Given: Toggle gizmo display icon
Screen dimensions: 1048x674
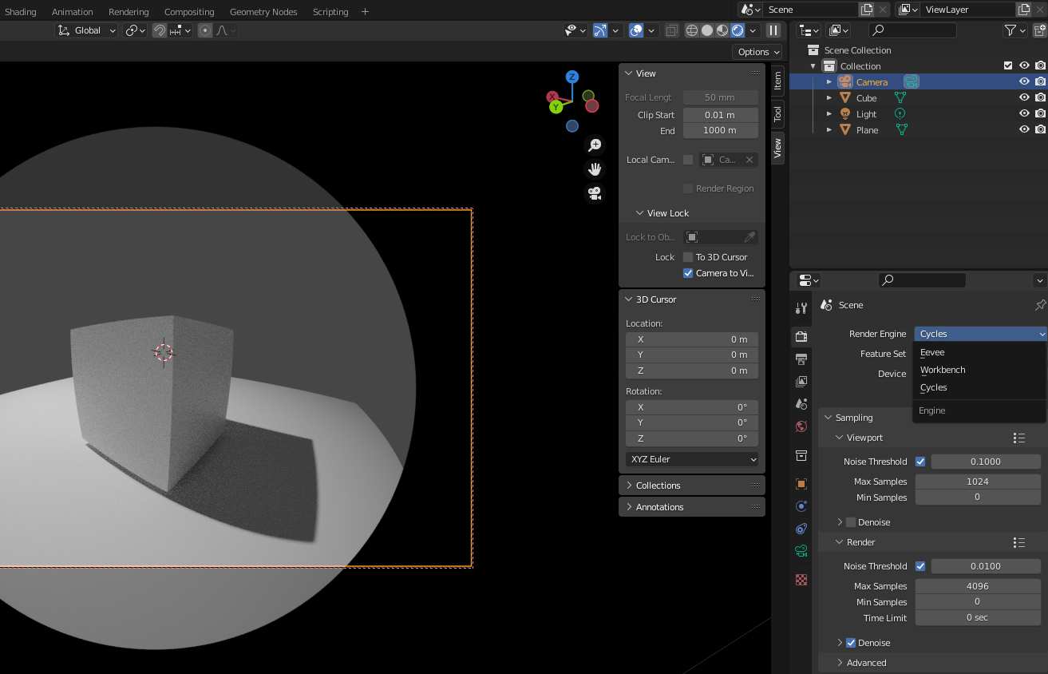Looking at the screenshot, I should (600, 30).
